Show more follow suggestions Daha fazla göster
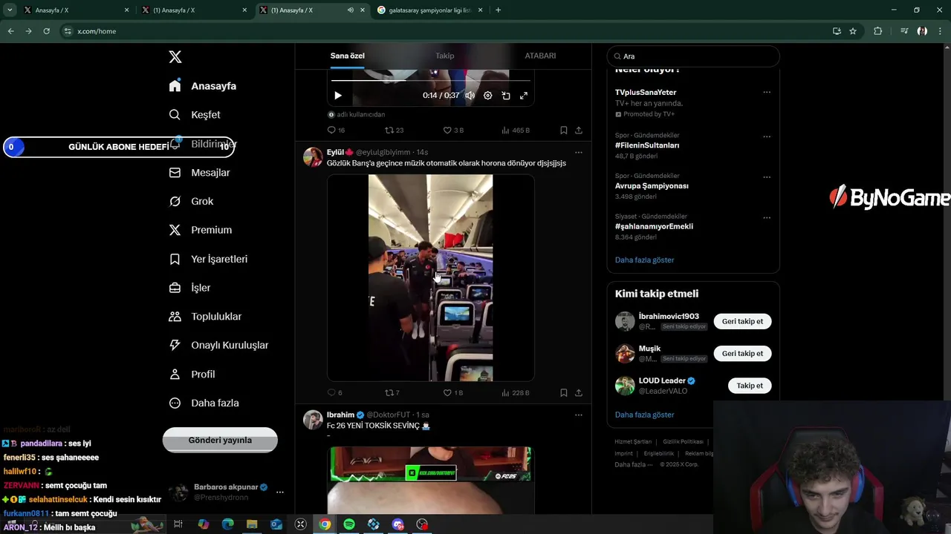The image size is (951, 534). (644, 415)
